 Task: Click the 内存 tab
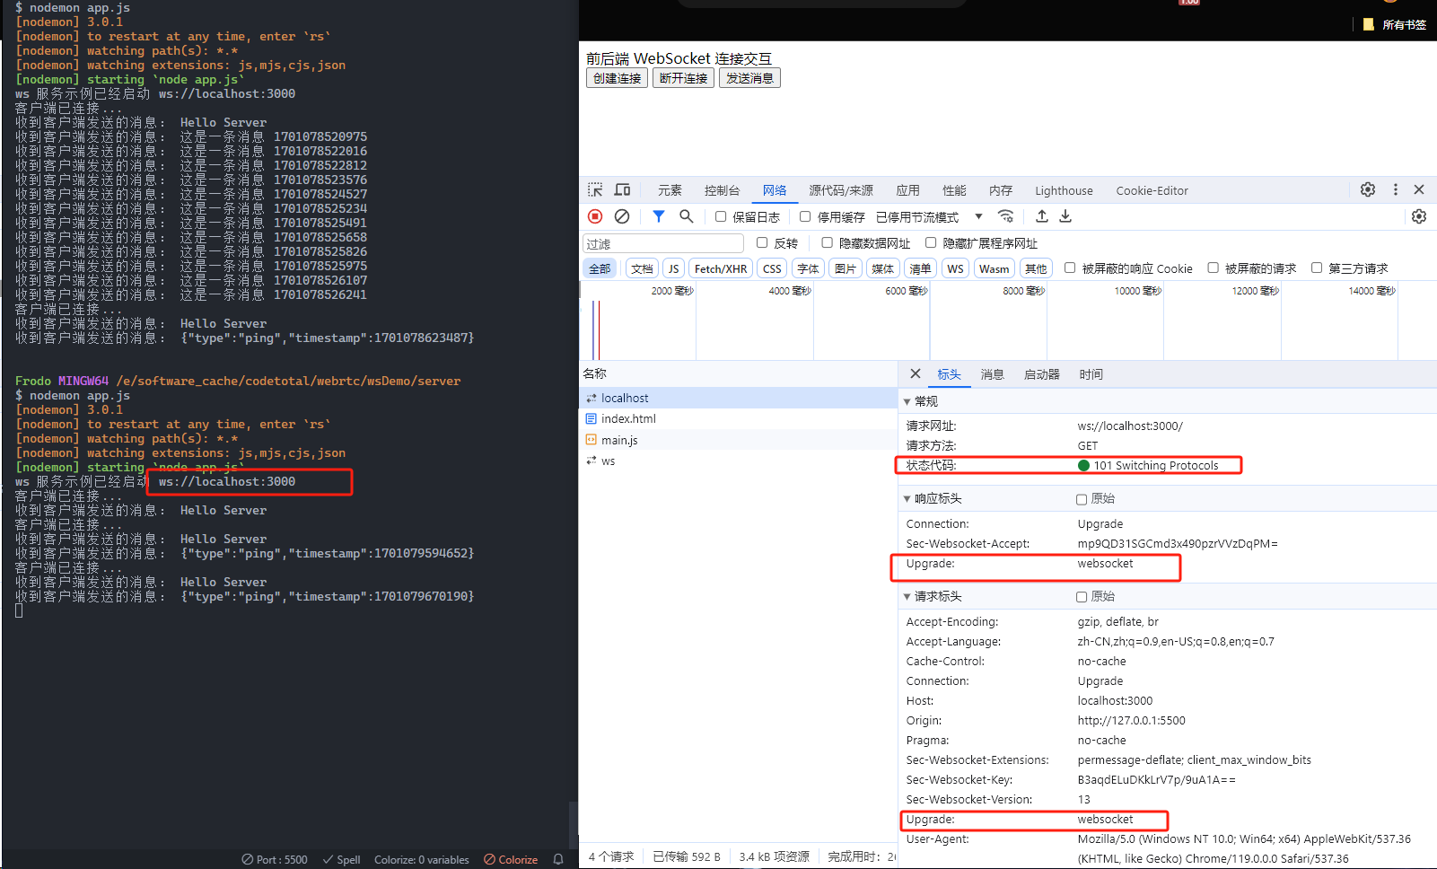coord(1001,190)
